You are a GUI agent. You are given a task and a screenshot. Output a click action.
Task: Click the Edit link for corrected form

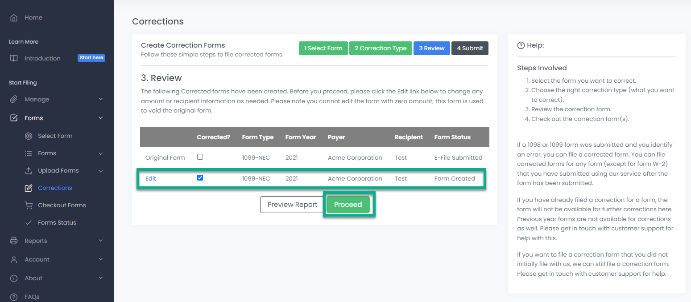click(x=151, y=178)
